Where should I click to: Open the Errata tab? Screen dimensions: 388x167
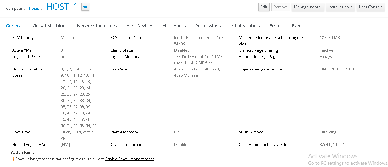click(x=276, y=26)
